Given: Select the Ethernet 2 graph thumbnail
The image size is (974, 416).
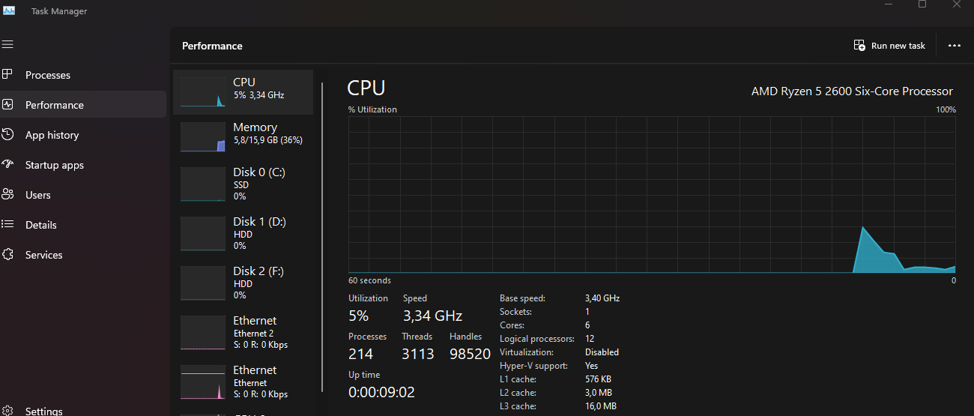Looking at the screenshot, I should pyautogui.click(x=203, y=333).
